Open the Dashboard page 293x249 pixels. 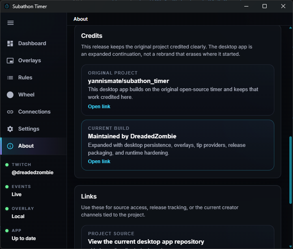(x=34, y=44)
